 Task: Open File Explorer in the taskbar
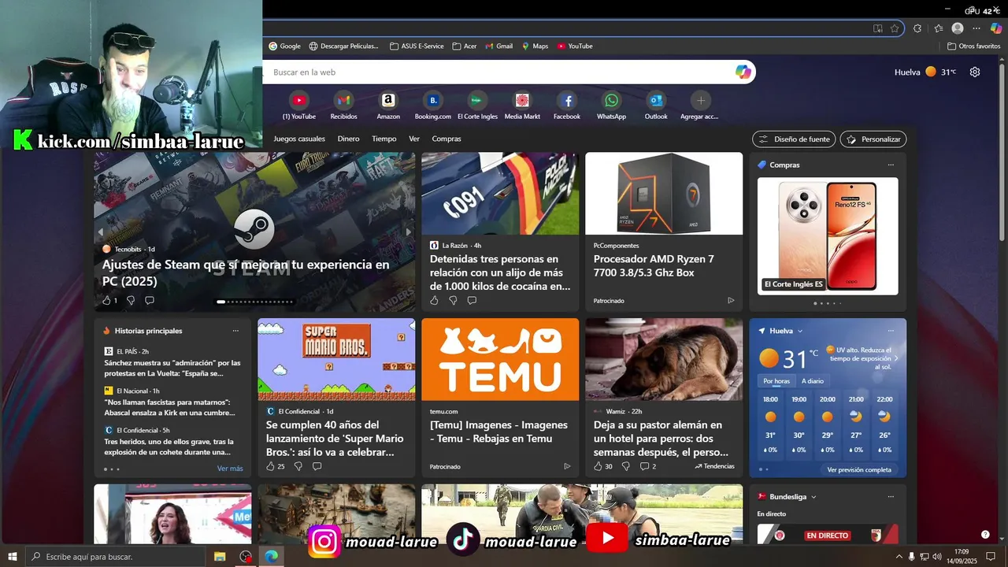220,557
